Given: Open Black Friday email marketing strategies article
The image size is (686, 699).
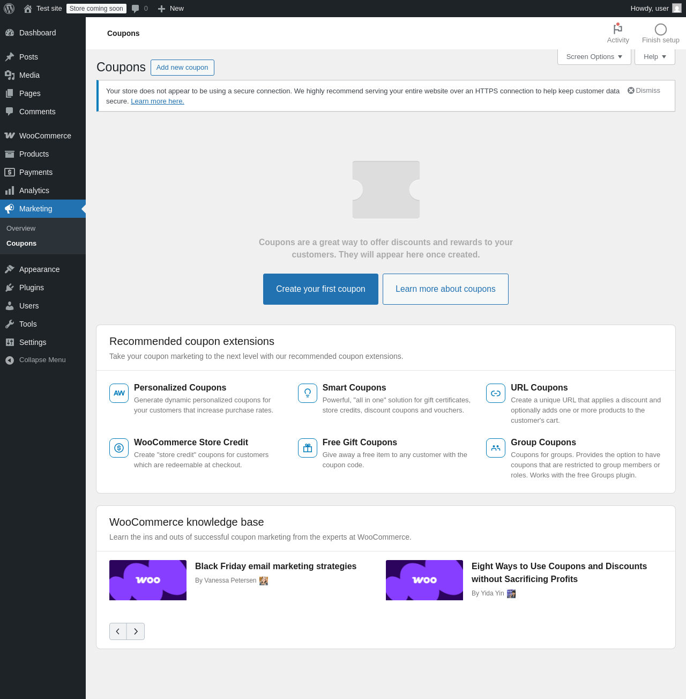Looking at the screenshot, I should (x=275, y=566).
